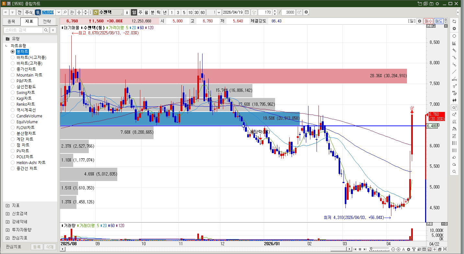Toggle the crosshair plus icon
The height and width of the screenshot is (254, 464).
click(x=434, y=249)
